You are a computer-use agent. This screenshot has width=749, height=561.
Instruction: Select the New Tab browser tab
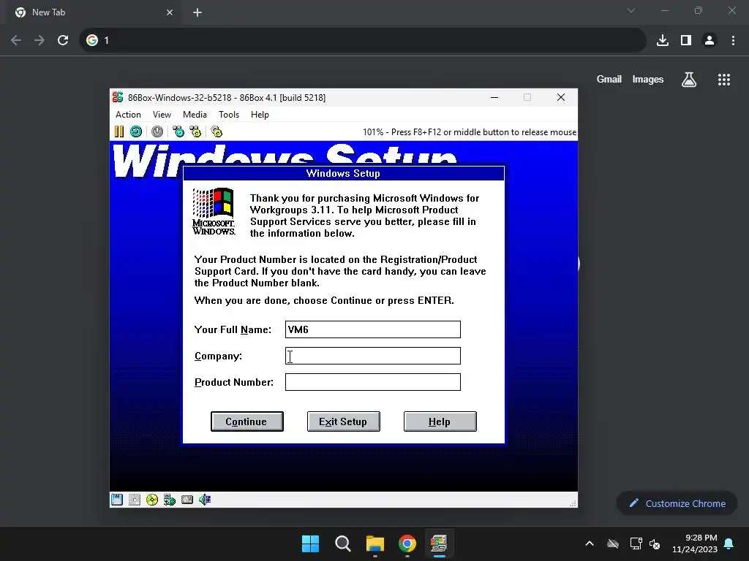click(x=94, y=13)
